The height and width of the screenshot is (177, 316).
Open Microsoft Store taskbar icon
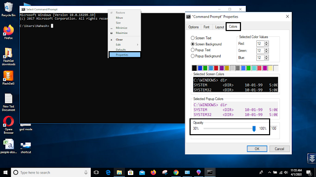[130, 173]
